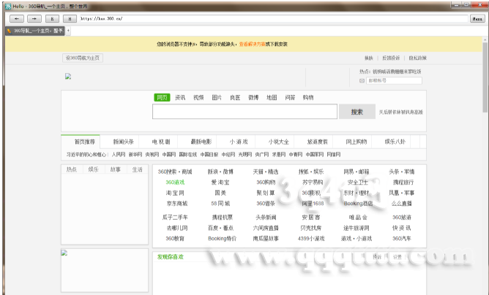
Task: Open the 携程机票 link
Action: tap(223, 217)
